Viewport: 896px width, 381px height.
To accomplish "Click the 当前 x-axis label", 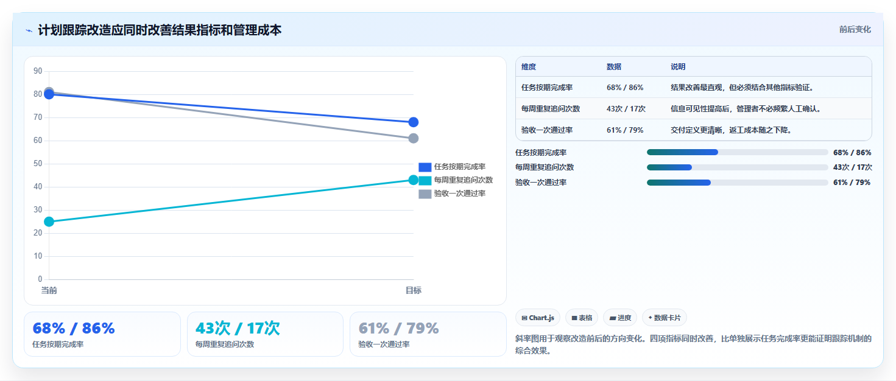I will pos(49,290).
